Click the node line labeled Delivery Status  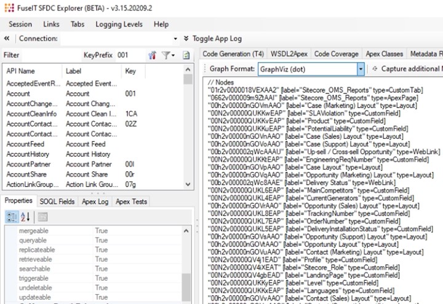click(x=301, y=183)
